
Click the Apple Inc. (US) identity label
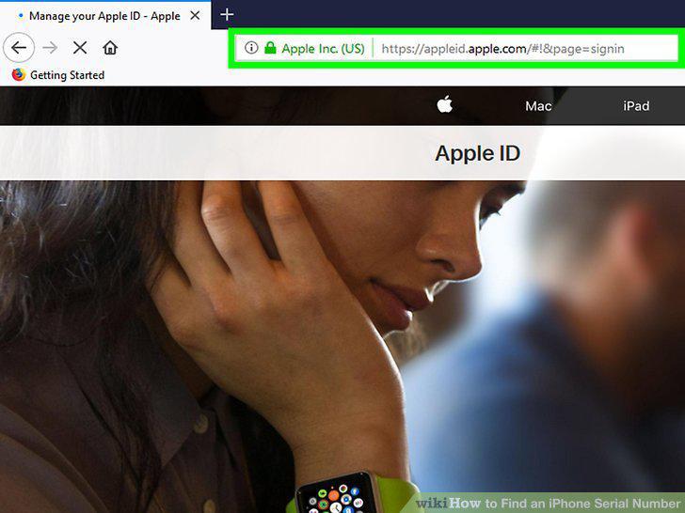coord(323,49)
